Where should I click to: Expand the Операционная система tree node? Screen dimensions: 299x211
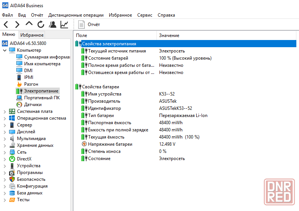tap(5, 118)
